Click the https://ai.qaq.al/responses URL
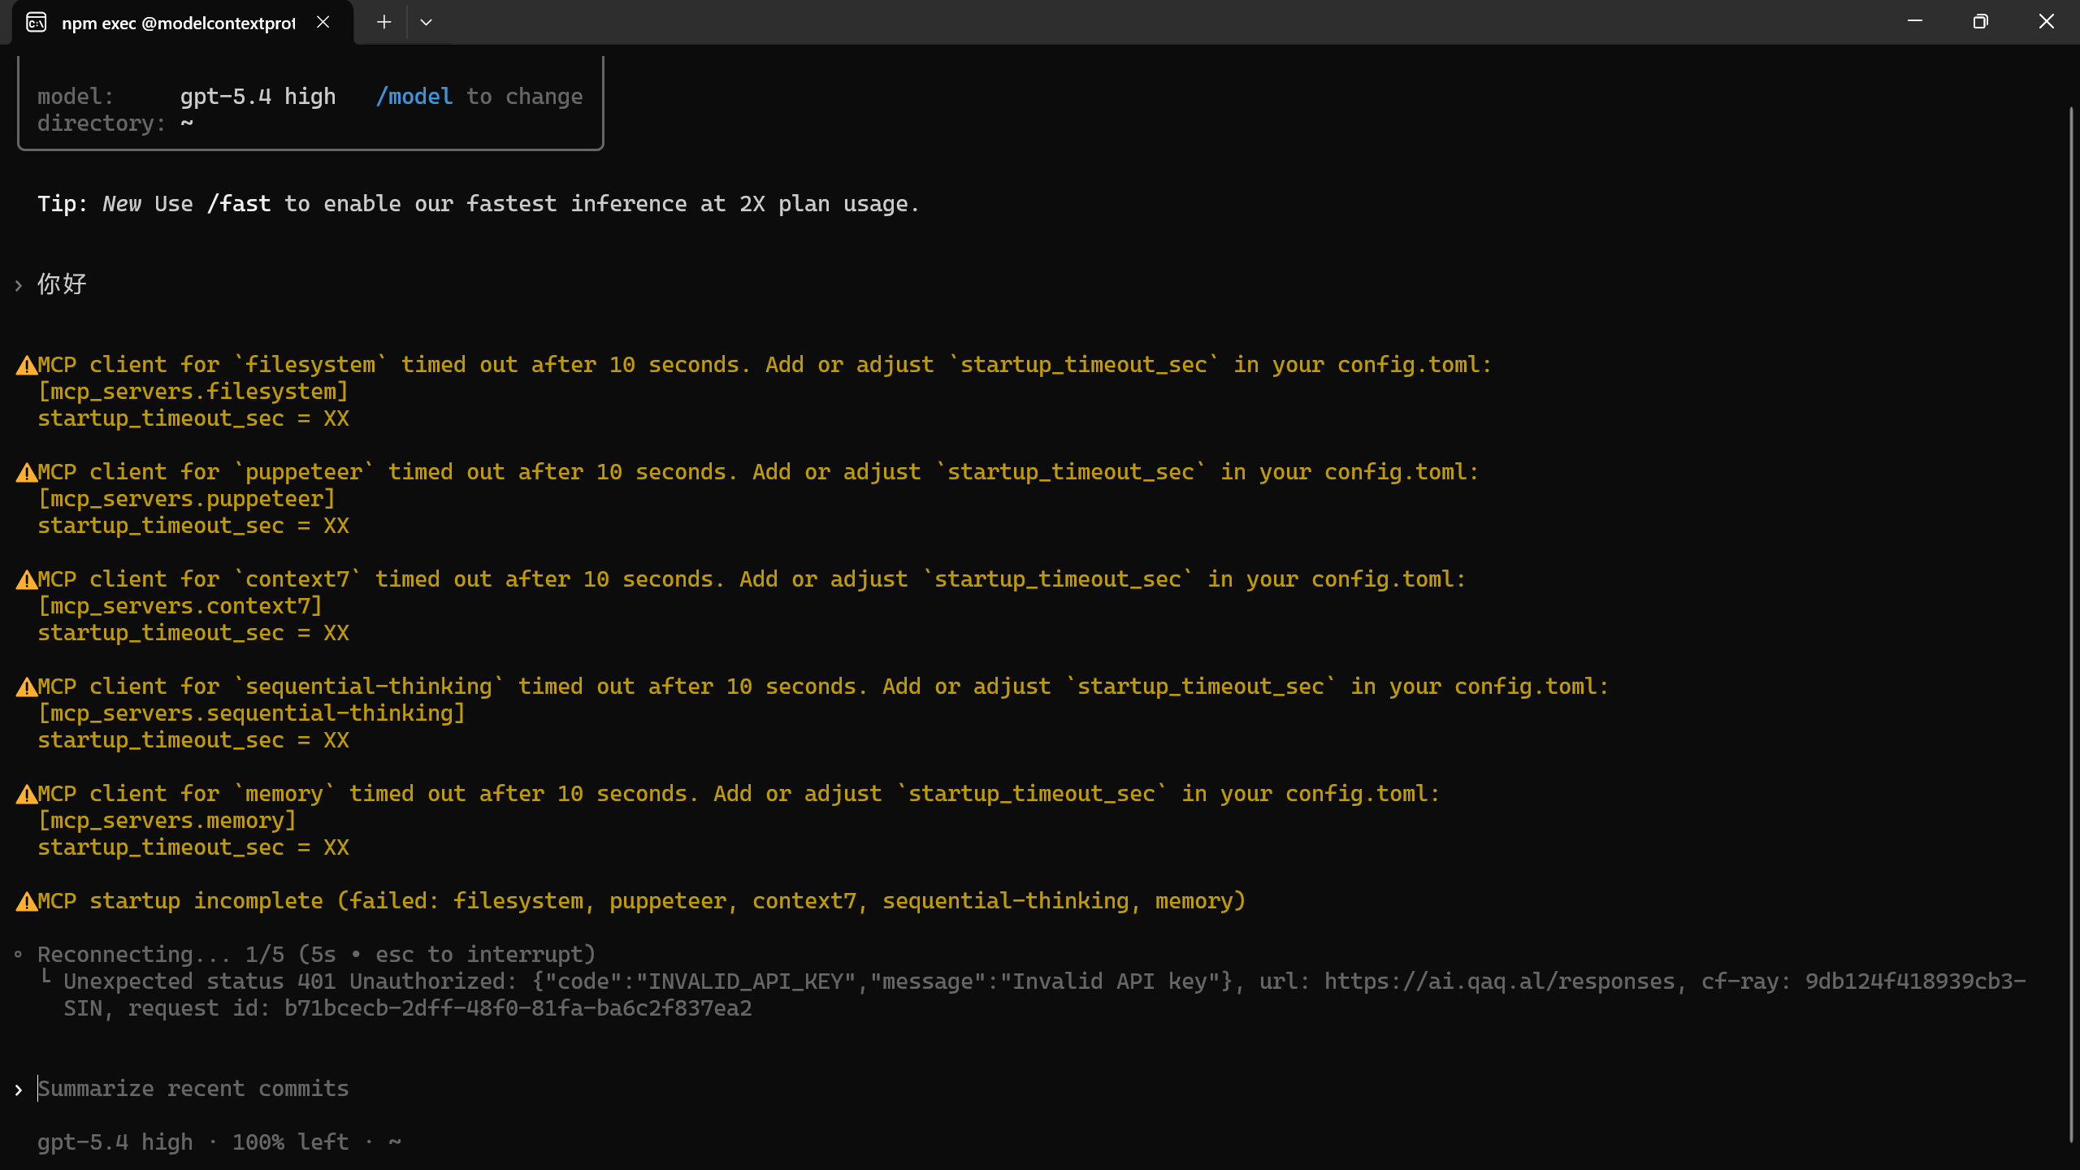The height and width of the screenshot is (1170, 2080). [x=1499, y=981]
